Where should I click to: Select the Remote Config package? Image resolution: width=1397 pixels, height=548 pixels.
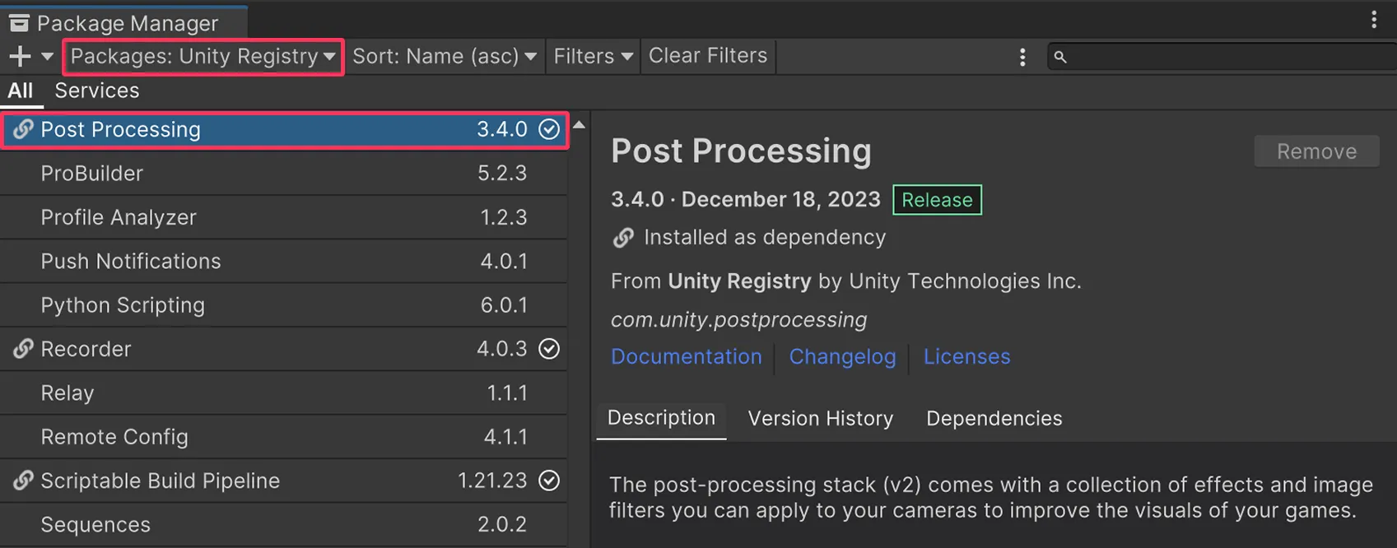[x=284, y=437]
